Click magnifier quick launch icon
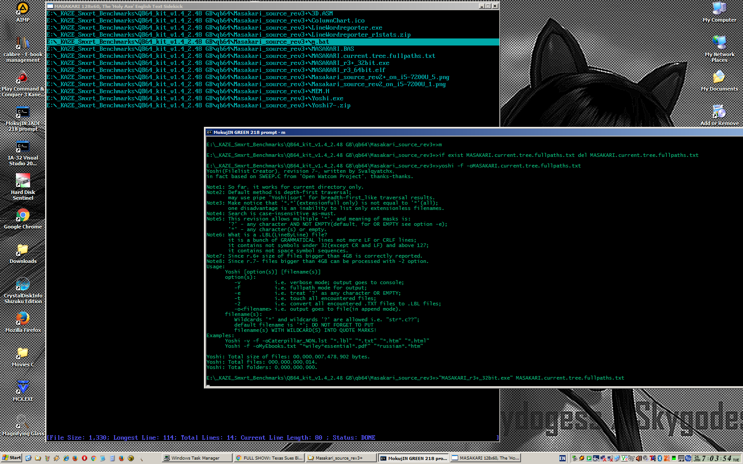This screenshot has width=743, height=464. point(141,458)
